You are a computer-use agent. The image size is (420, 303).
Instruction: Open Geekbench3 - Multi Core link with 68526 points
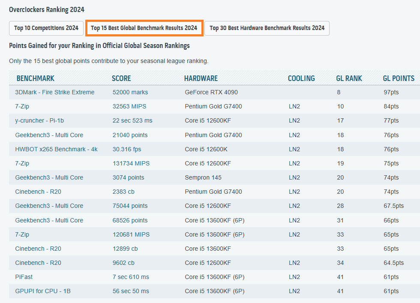pos(49,220)
